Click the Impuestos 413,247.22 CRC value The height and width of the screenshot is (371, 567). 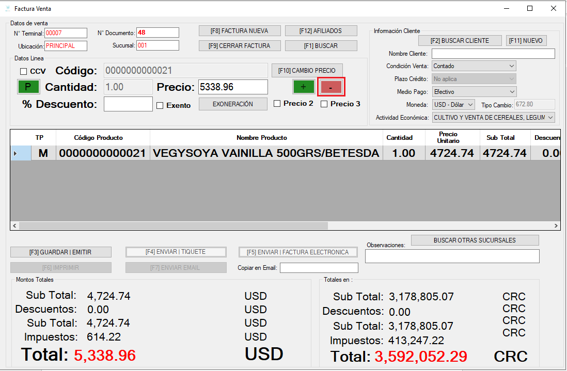click(x=416, y=341)
